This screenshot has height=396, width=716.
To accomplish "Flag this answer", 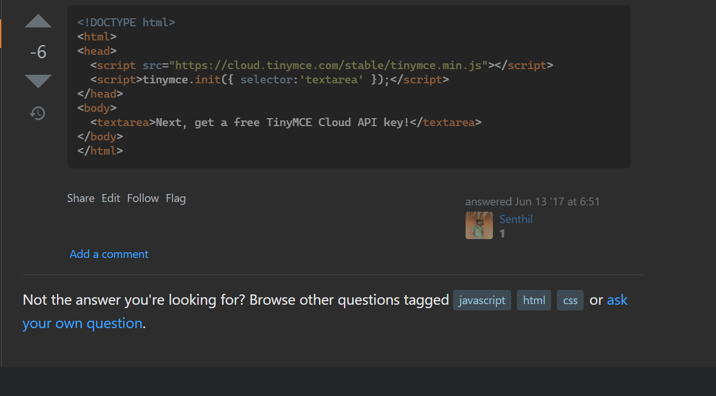I will coord(176,198).
